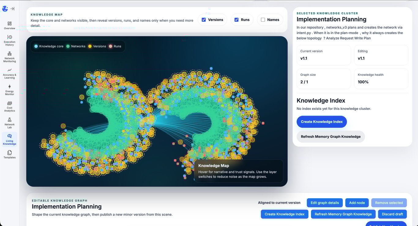Uncheck the Versions layer checkbox

click(203, 19)
